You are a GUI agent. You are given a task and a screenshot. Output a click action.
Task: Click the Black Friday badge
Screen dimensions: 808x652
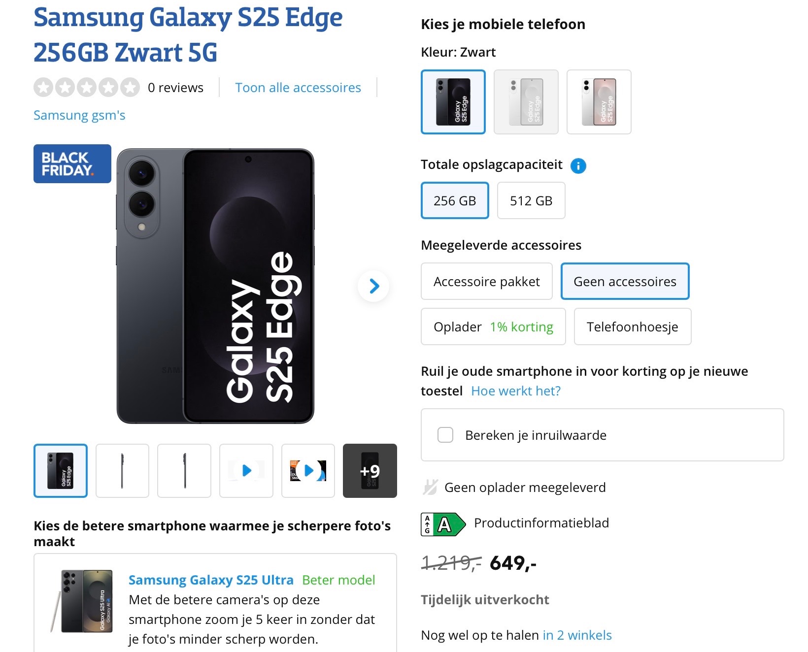coord(72,164)
